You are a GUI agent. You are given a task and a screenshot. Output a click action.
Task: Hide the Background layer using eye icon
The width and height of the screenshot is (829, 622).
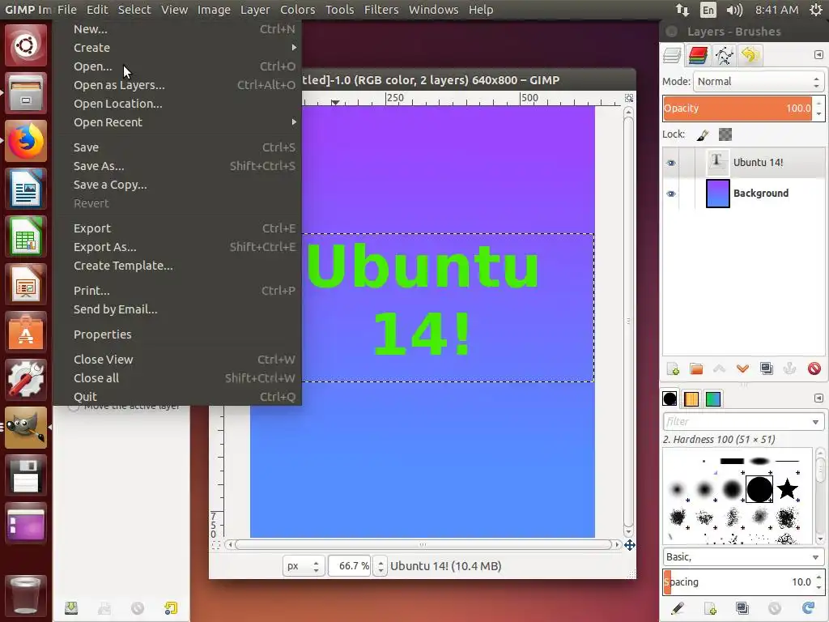[671, 194]
